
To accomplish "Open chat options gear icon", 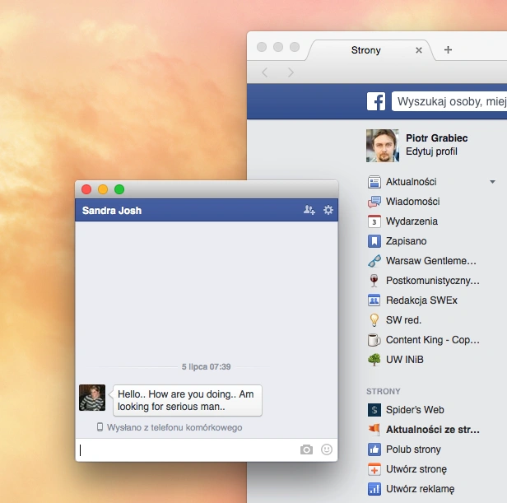I will (x=328, y=210).
